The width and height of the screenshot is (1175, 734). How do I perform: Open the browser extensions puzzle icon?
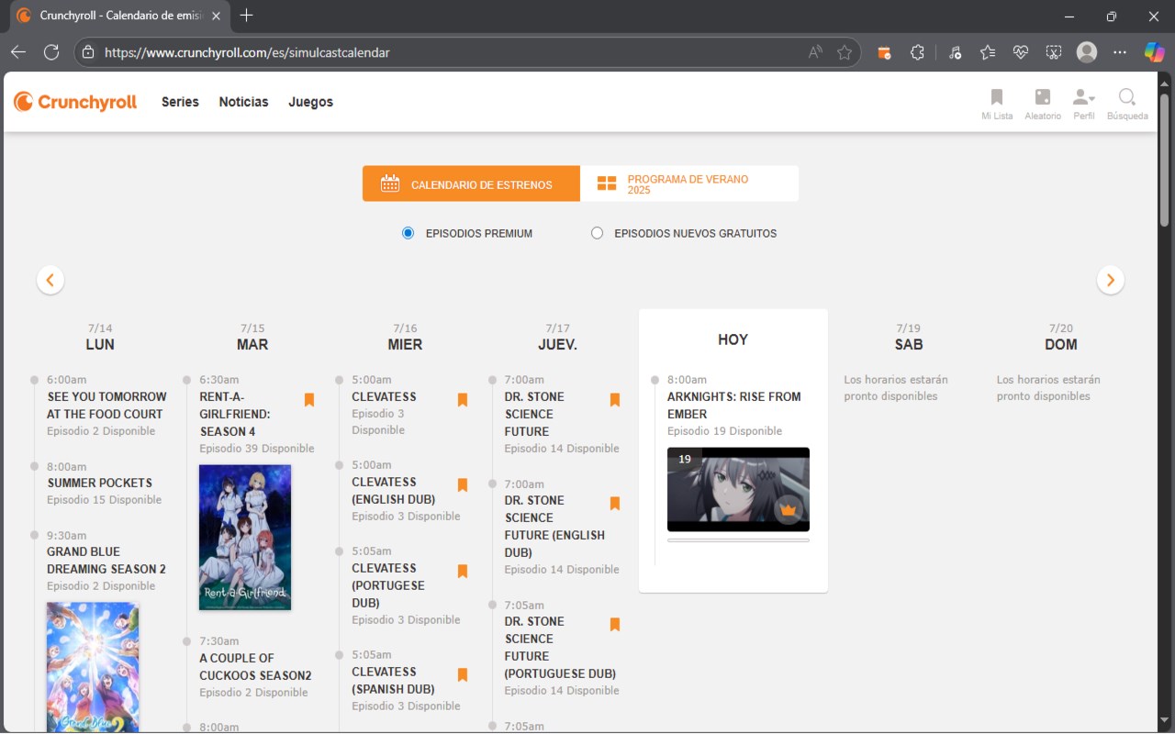click(917, 52)
